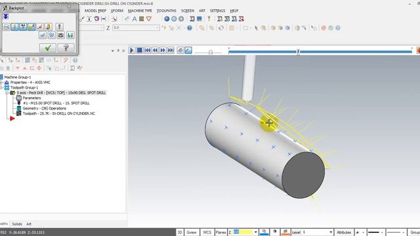Select the M15.00 SPOT DRILL tool entry
The image size is (420, 236).
(x=56, y=103)
